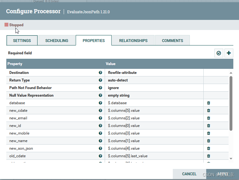This screenshot has height=180, width=239.
Task: Edit the $.columns[5].last_value cell
Action: (x=154, y=156)
